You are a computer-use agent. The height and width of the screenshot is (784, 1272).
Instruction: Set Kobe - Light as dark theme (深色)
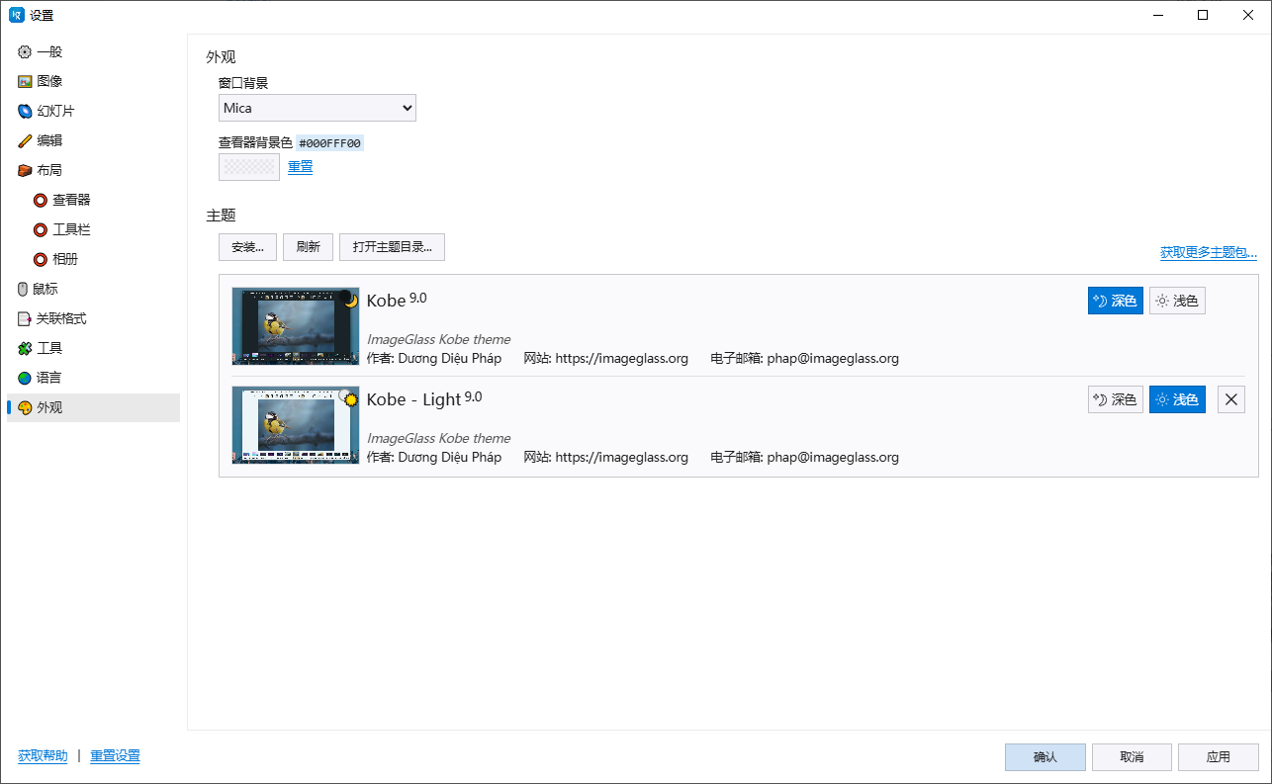1116,399
